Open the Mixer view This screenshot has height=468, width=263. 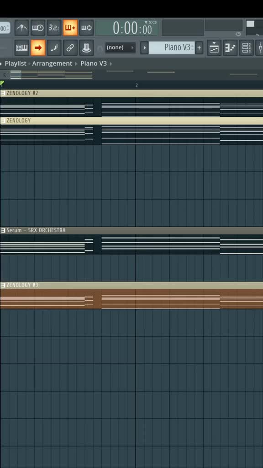point(260,48)
